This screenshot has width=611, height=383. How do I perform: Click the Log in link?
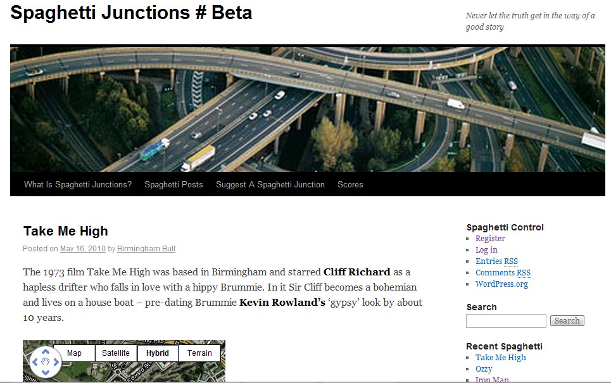click(486, 250)
